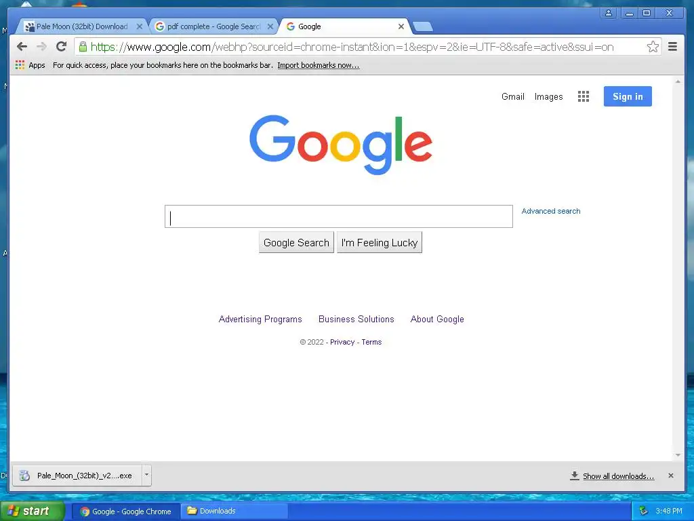Open the downloaded Pale_Moon_(32bit) exe item
The image size is (694, 521).
(77, 476)
